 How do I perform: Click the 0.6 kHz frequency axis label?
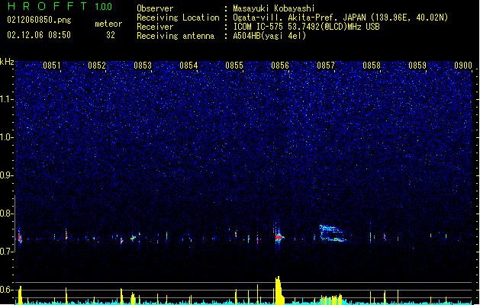[x=7, y=290]
